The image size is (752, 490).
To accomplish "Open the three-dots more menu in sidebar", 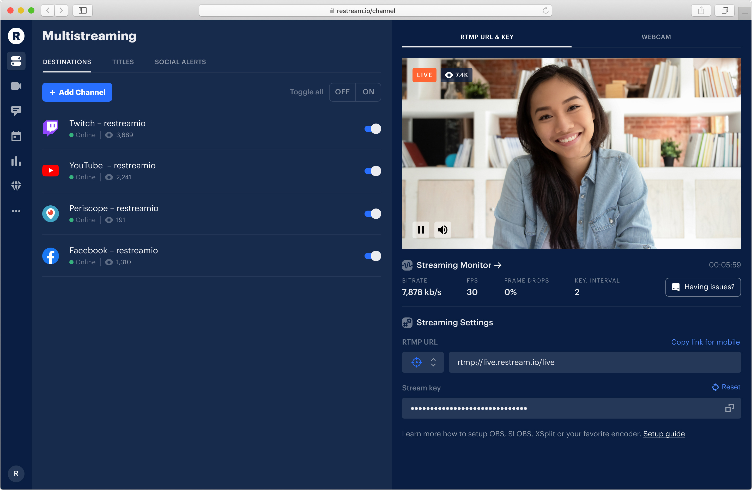I will pyautogui.click(x=16, y=211).
